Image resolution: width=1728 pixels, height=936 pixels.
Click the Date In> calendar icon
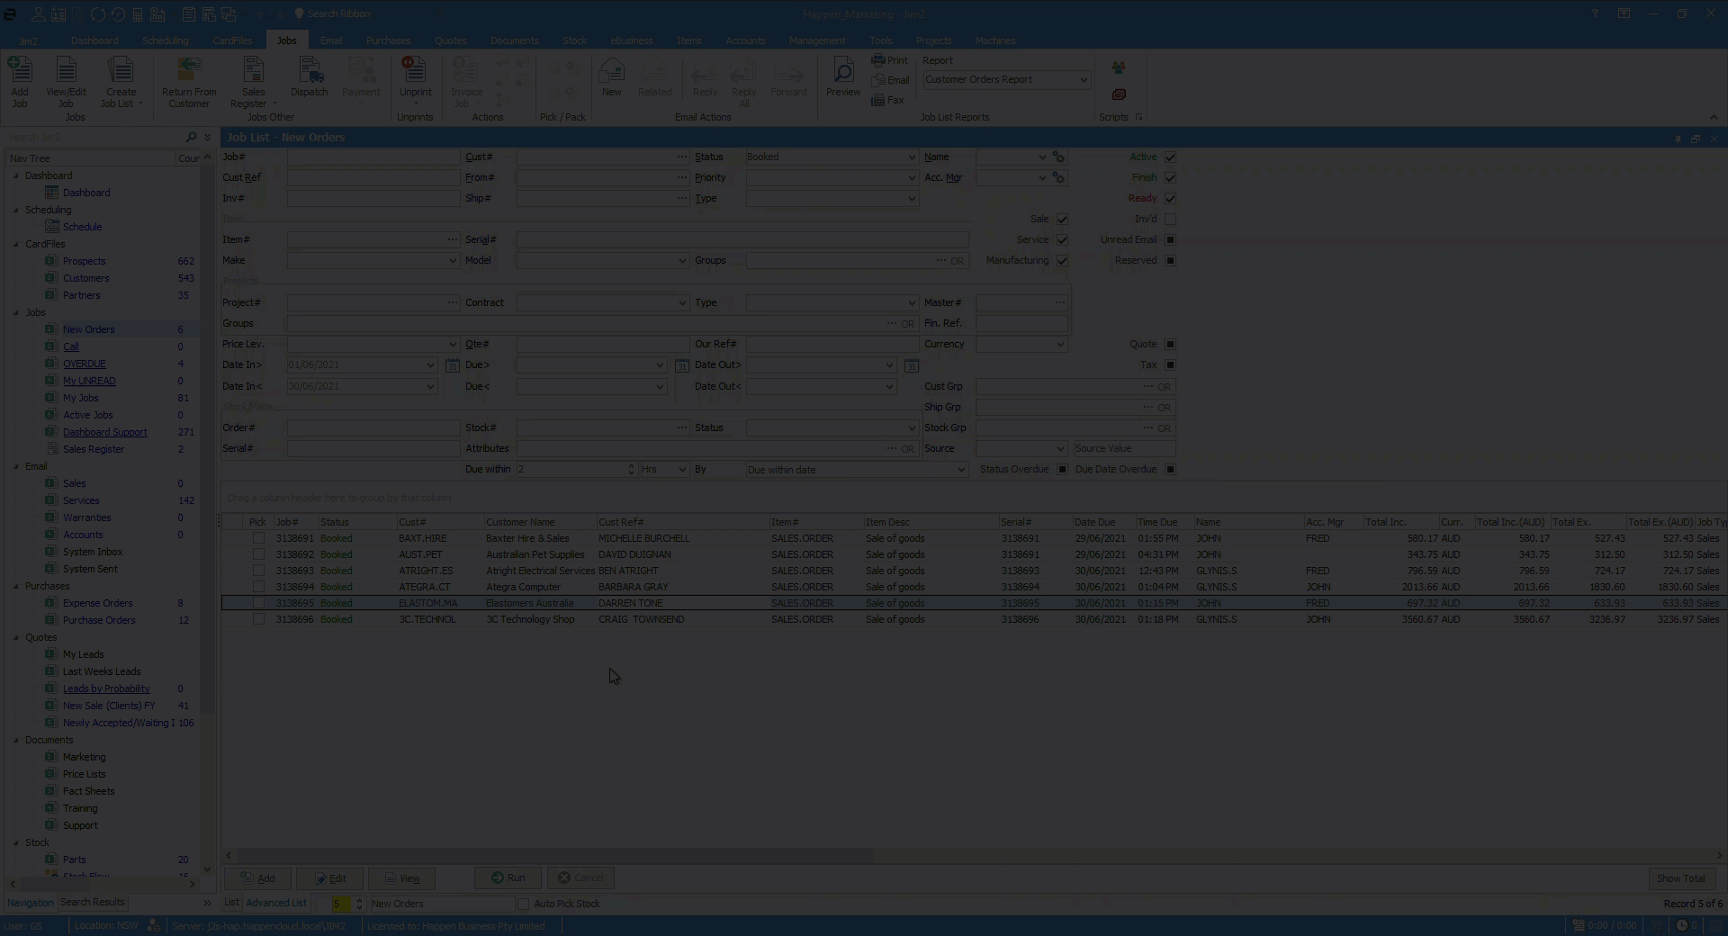tap(452, 365)
